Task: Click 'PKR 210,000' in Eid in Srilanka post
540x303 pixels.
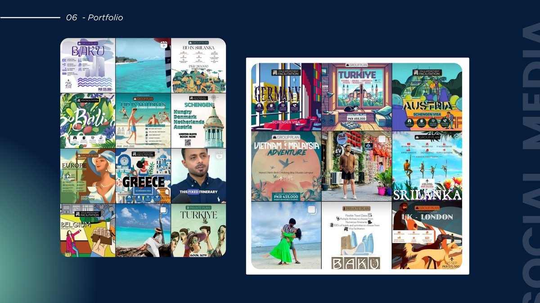Action: click(x=198, y=66)
